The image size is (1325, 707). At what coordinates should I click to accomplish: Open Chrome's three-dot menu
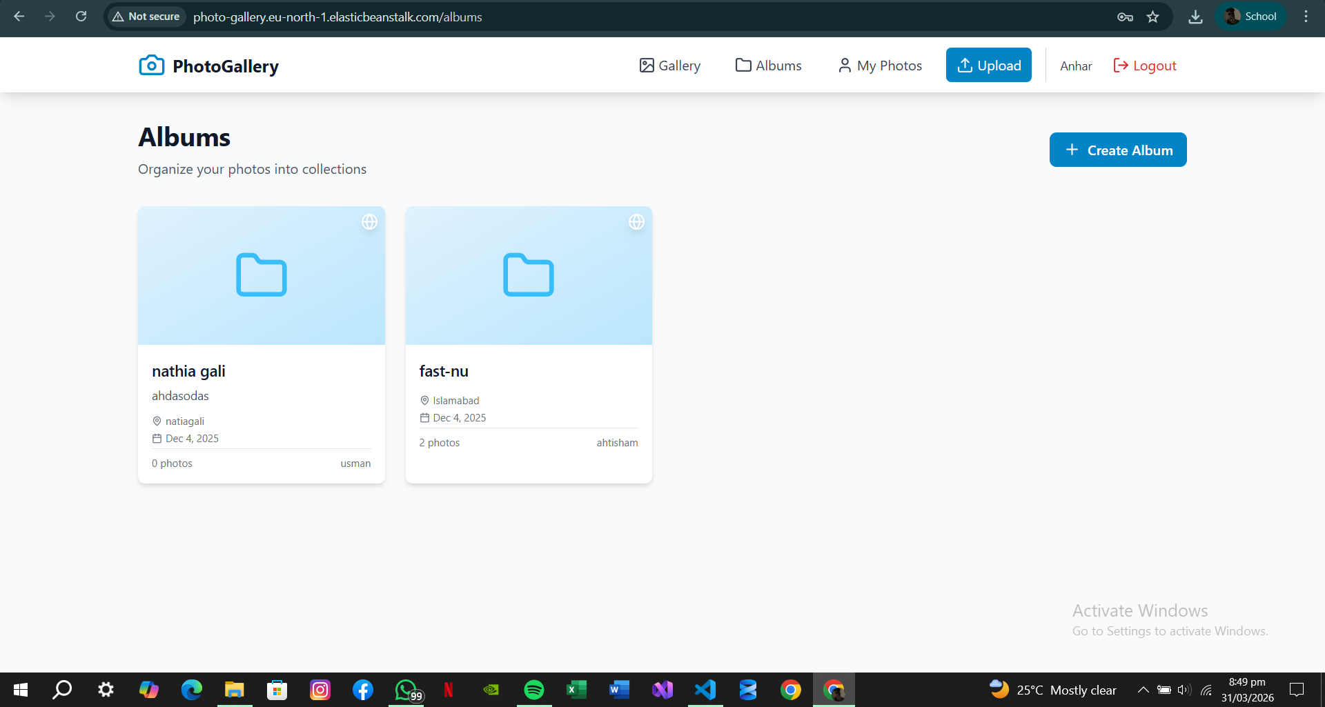pyautogui.click(x=1306, y=17)
